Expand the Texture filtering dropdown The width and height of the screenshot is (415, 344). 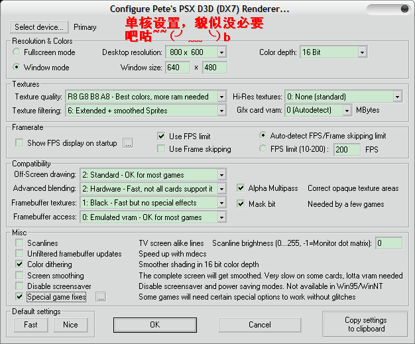222,111
